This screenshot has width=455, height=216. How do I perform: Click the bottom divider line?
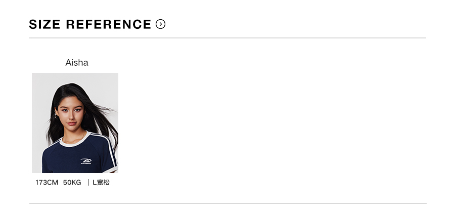pyautogui.click(x=227, y=203)
